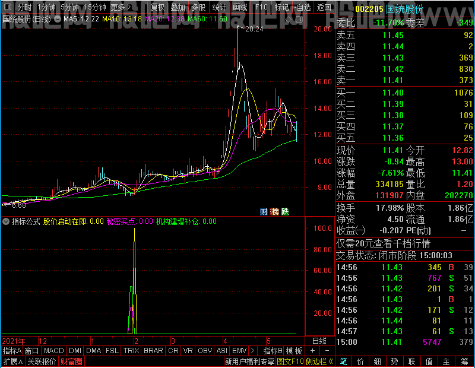This screenshot has width=475, height=368.
Task: Switch to 分时 intraday view
Action: click(x=24, y=7)
